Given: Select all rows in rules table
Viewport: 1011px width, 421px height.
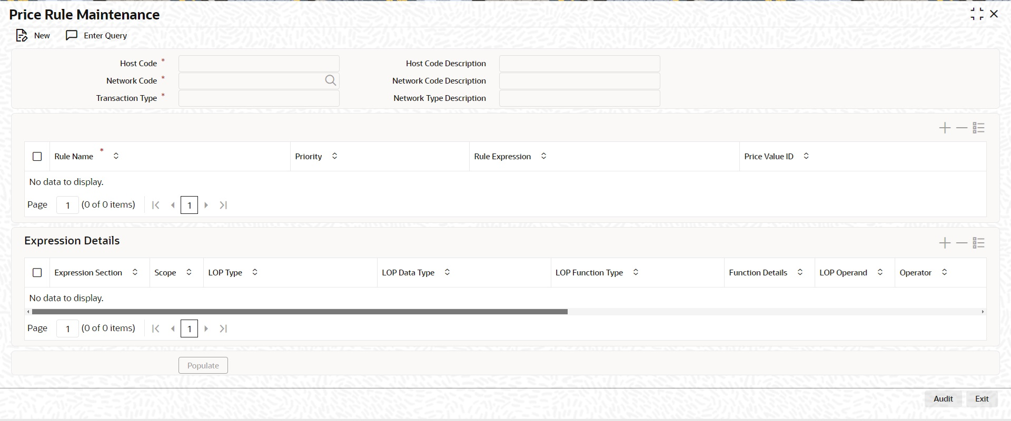Looking at the screenshot, I should click(37, 157).
